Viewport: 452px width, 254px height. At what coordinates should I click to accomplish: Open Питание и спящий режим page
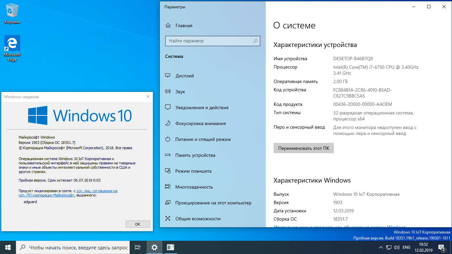point(213,139)
